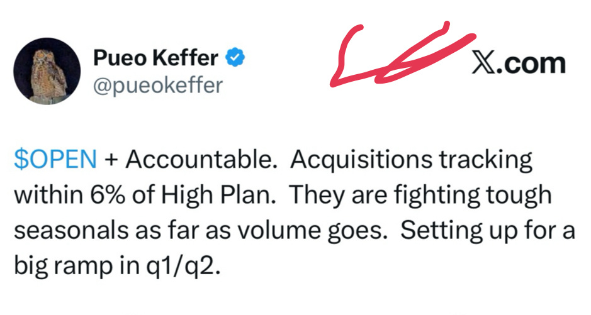Click the "6%" figure in the tweet
The width and height of the screenshot is (591, 315).
[x=108, y=195]
